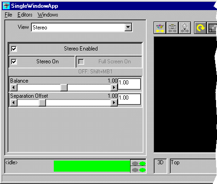This screenshot has height=184, width=217.
Task: Open the Editors menu
Action: (x=25, y=15)
